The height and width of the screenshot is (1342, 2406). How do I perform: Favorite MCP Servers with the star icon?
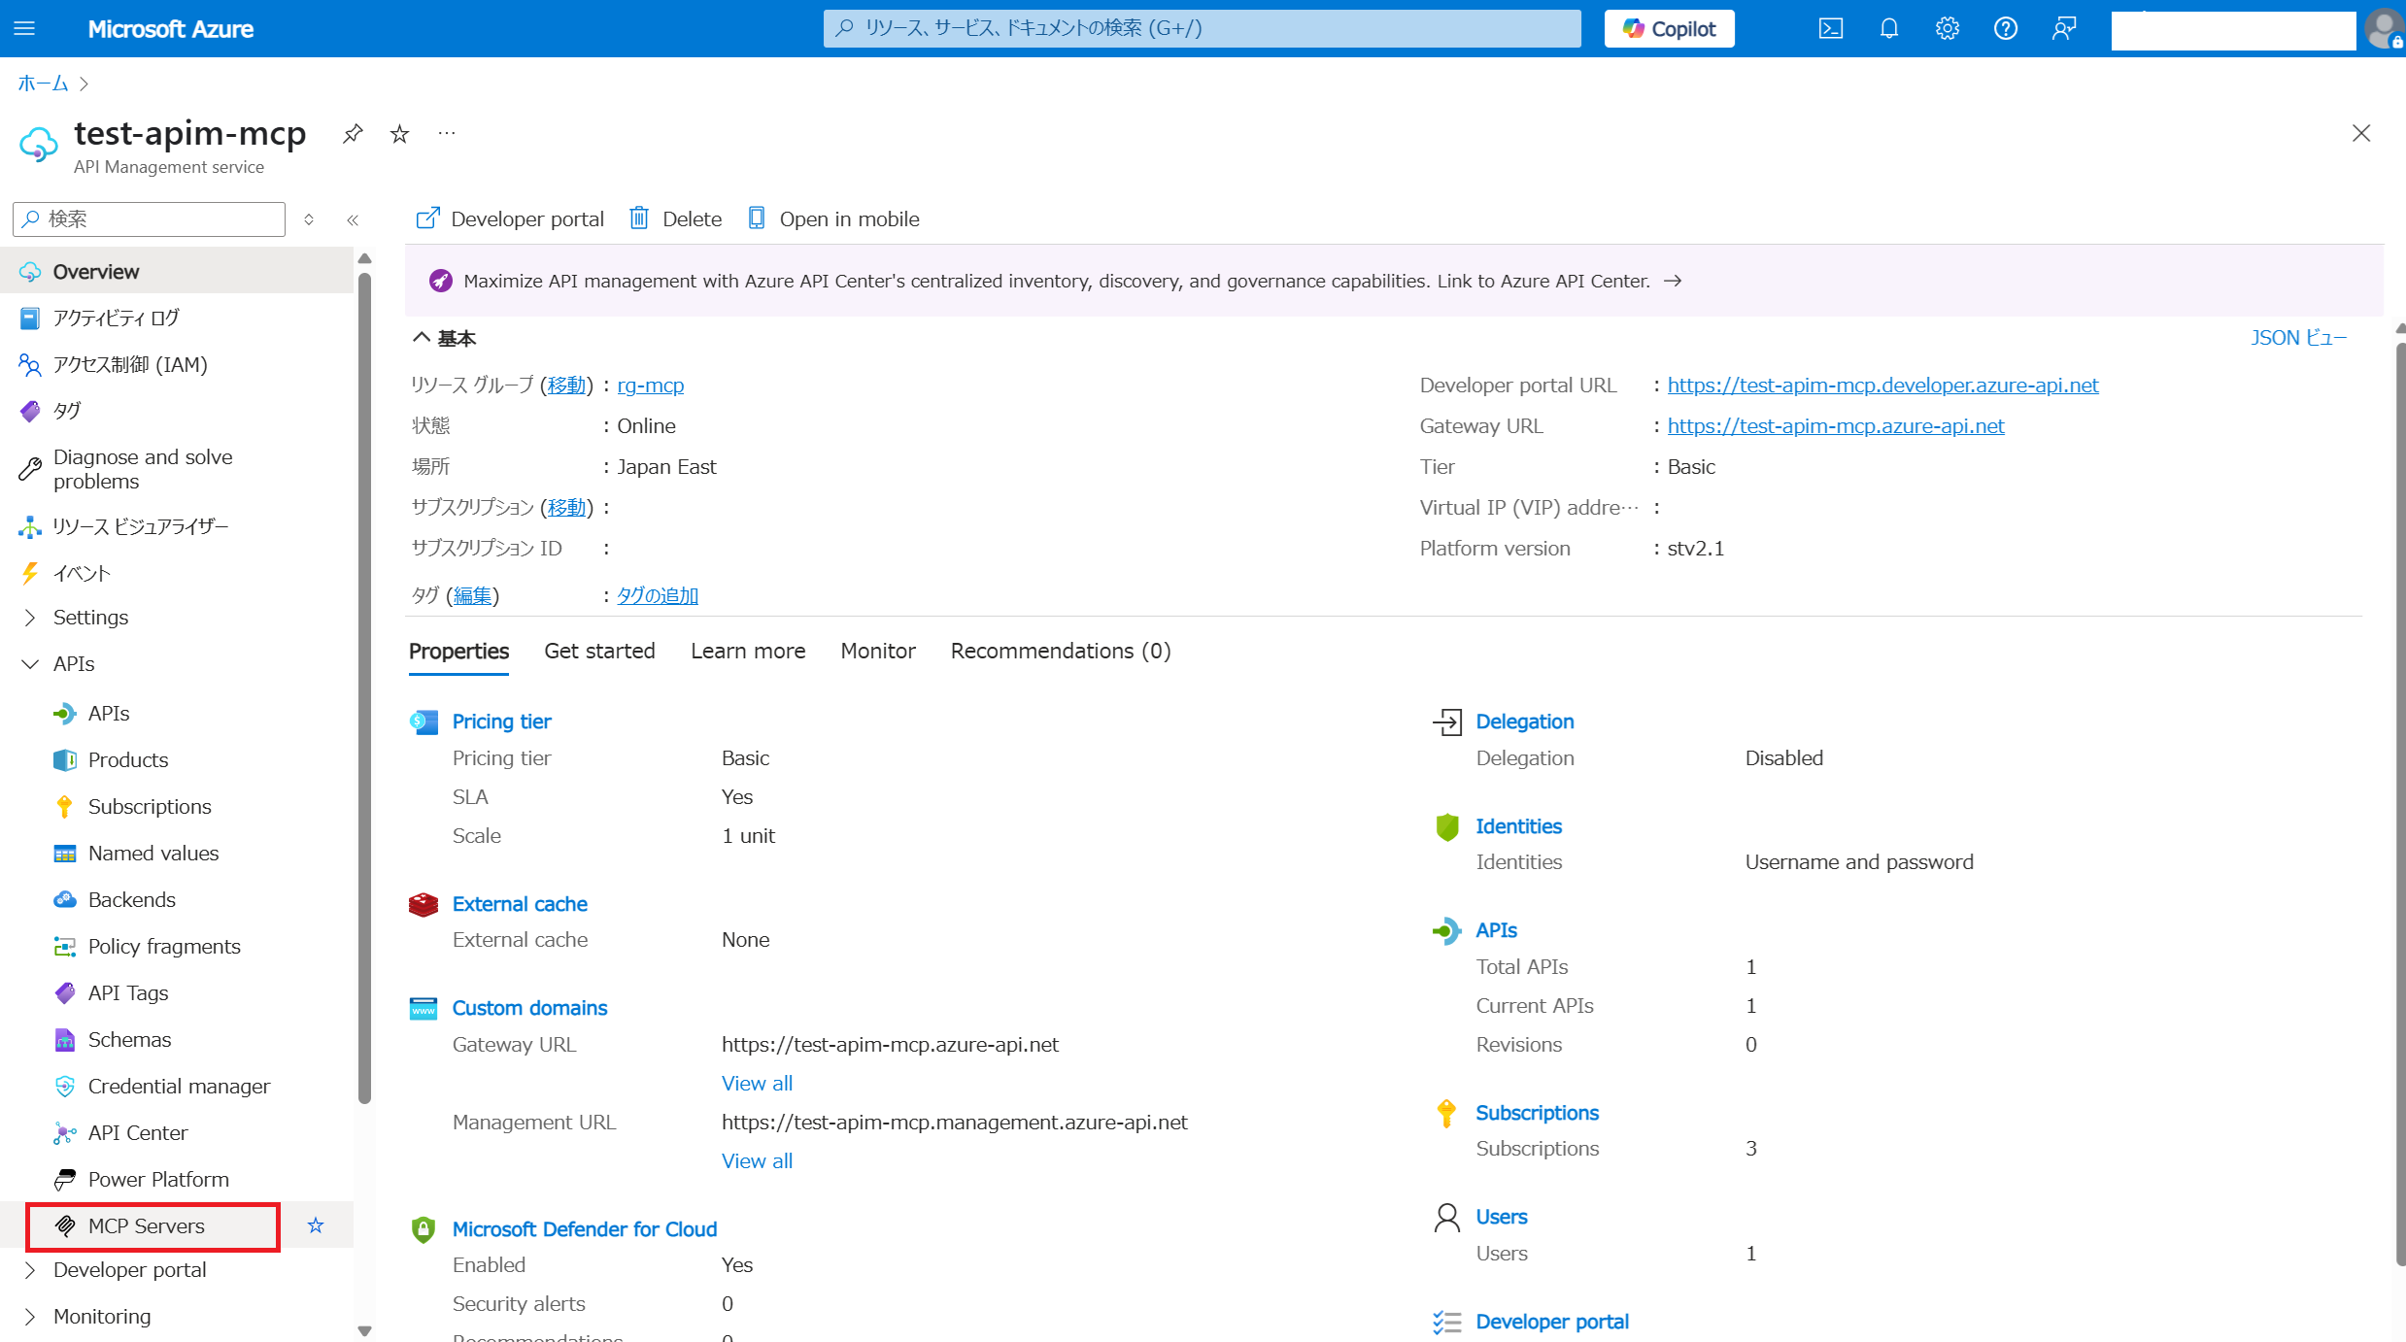click(316, 1225)
